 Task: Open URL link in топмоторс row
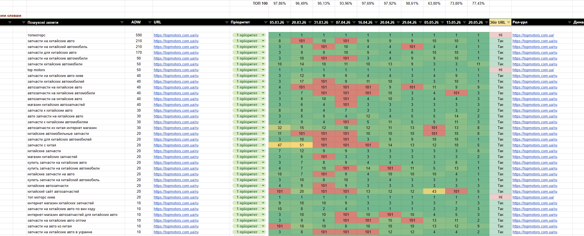tap(176, 35)
